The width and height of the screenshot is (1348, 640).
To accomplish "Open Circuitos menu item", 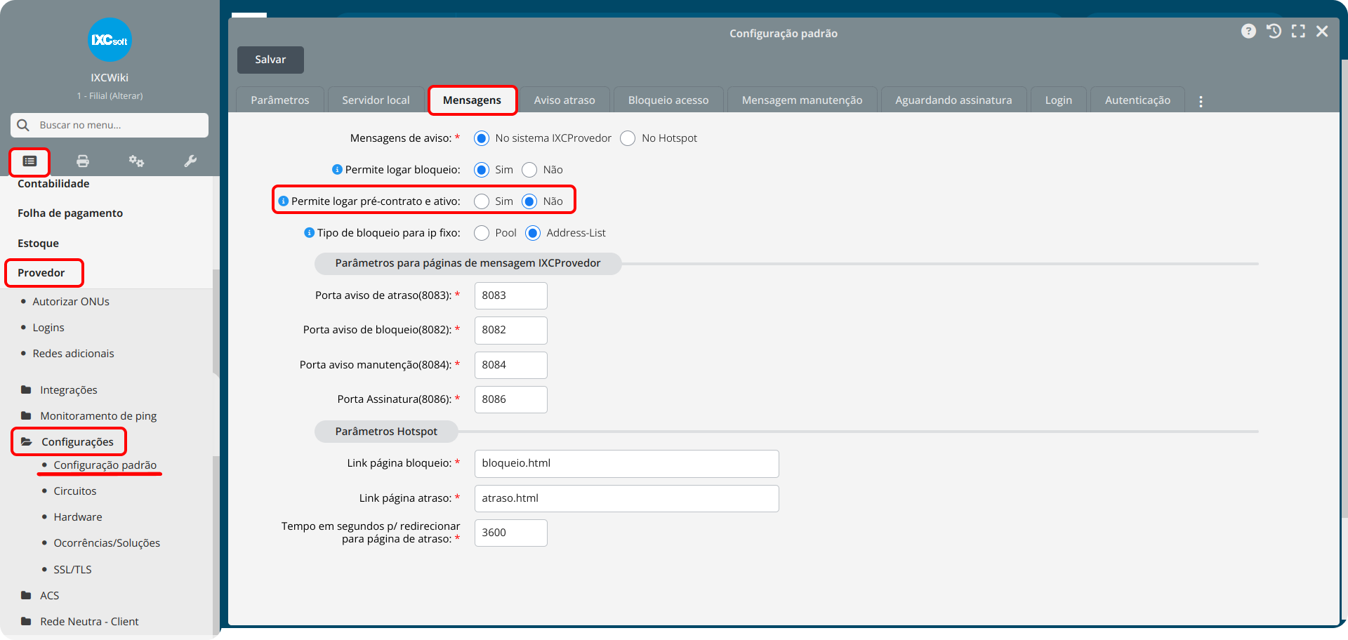I will coord(75,491).
